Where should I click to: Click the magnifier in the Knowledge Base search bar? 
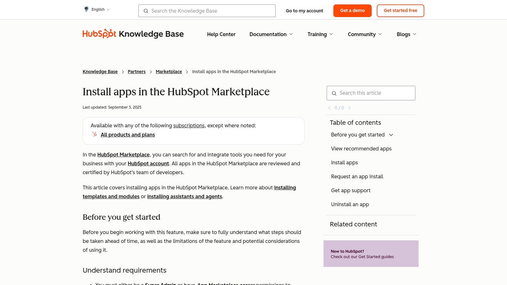coord(146,11)
